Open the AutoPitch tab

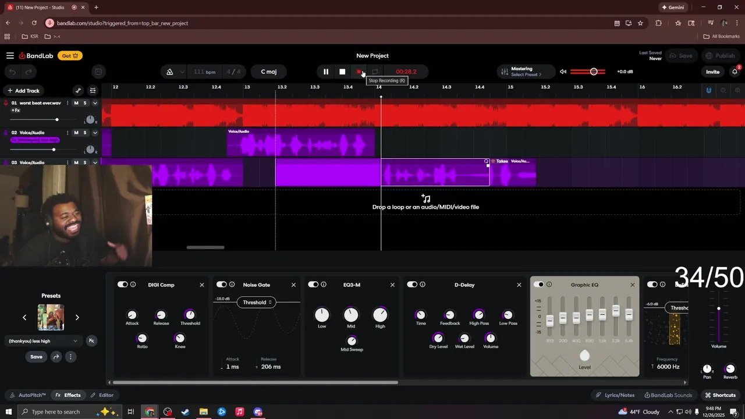pyautogui.click(x=28, y=395)
